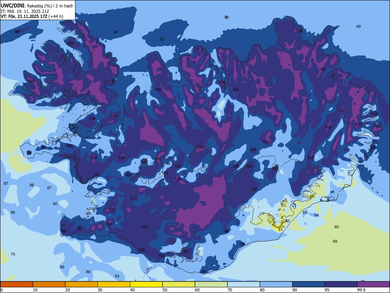This screenshot has width=390, height=293.
Task: Click the humidity value '51' in the yellow area
Action: (x=280, y=229)
